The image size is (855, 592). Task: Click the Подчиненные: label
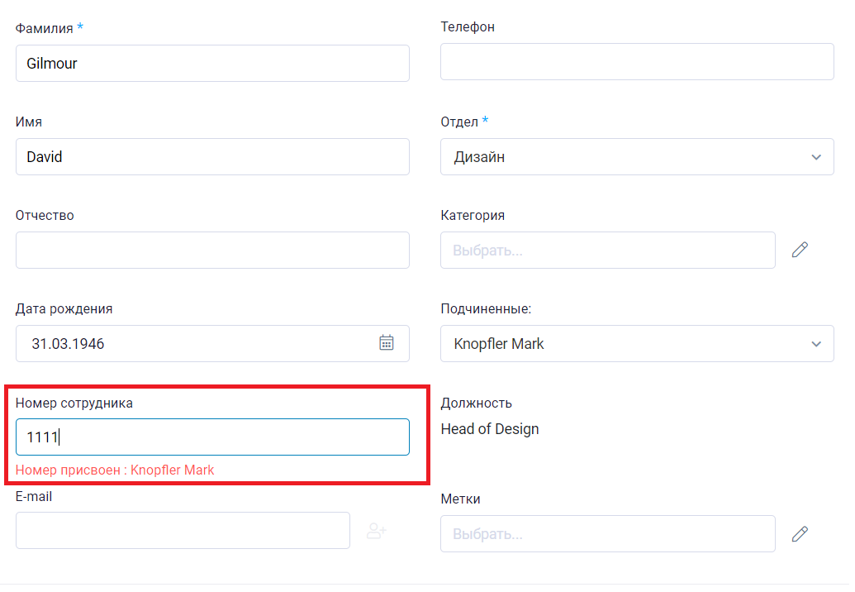point(486,309)
